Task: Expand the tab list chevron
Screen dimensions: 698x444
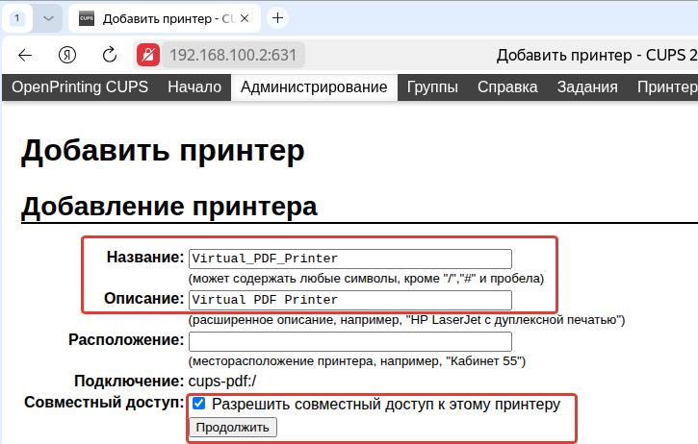Action: (48, 18)
